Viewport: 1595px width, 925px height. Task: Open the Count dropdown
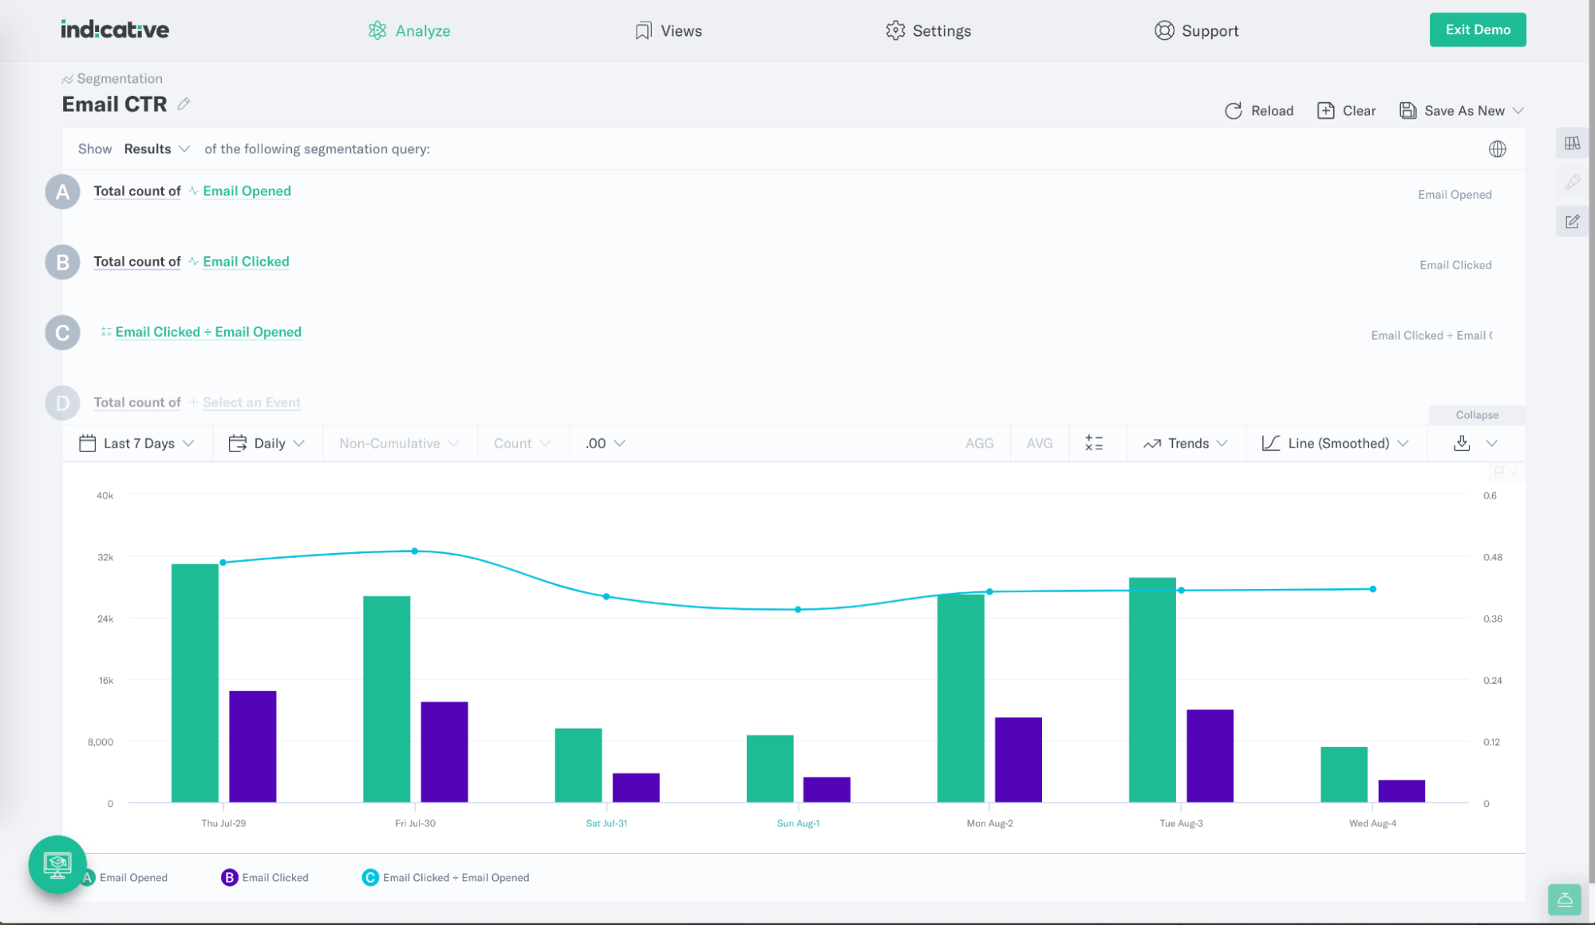(522, 443)
